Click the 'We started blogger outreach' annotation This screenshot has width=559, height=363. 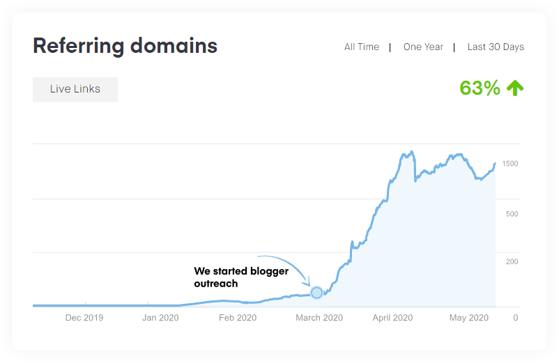(x=241, y=277)
